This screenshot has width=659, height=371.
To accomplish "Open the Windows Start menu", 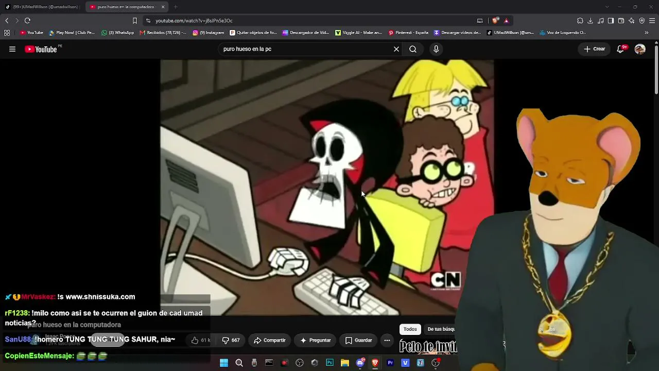I will 224,363.
